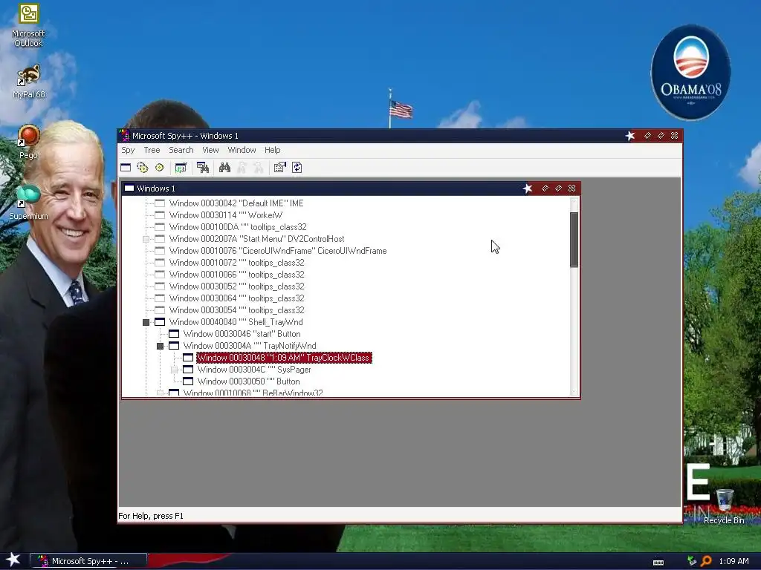Select Window 000100DA tooltips_class32 row

click(x=238, y=227)
